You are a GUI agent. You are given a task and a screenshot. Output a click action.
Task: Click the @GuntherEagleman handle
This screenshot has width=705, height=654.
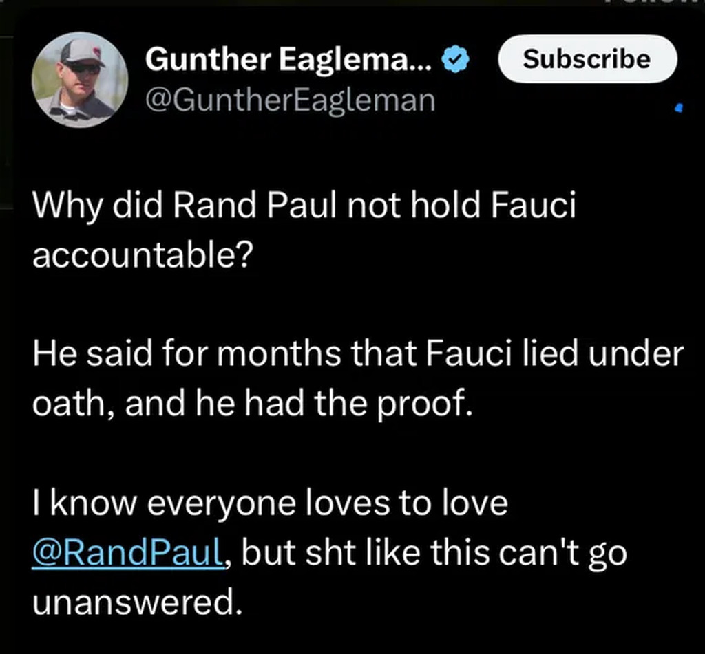pos(289,100)
